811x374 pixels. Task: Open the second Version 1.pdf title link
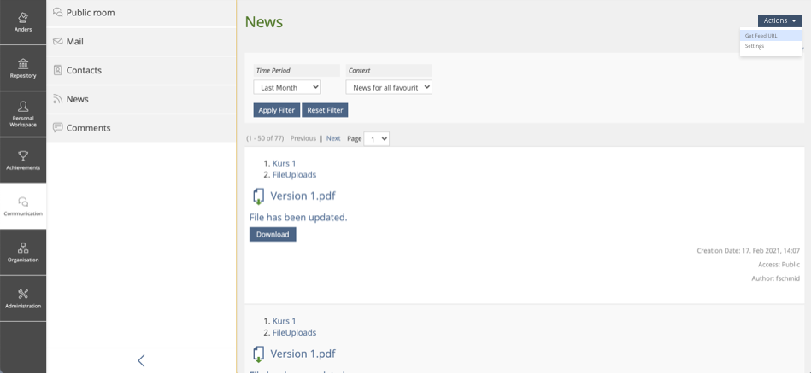pos(303,354)
